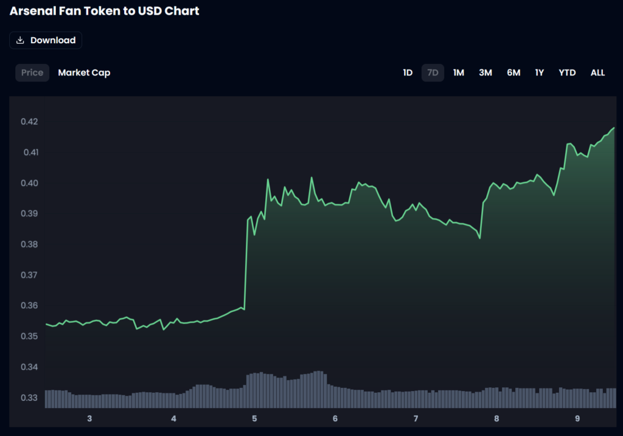Click the 0.42 price axis label
The height and width of the screenshot is (436, 623).
pos(29,122)
